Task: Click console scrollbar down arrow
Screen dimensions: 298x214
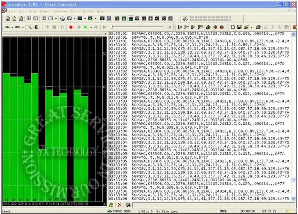Action: [293, 199]
